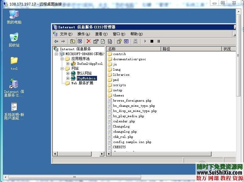The image size is (244, 182).
Task: Click the Start (play) site control button
Action: click(145, 41)
